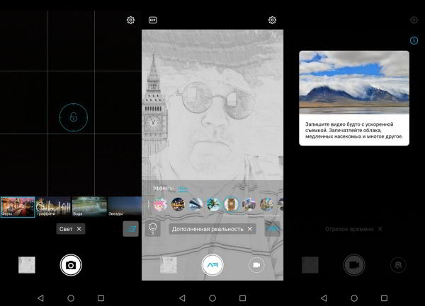Dismiss the Дополненная реальность mode tag
The image size is (425, 306).
click(x=249, y=229)
